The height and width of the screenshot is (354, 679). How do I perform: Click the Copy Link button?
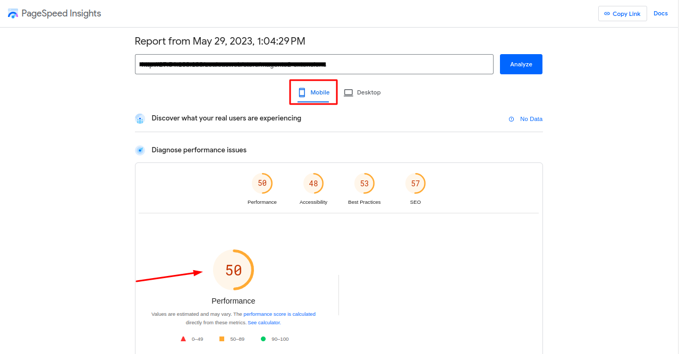[x=622, y=14]
